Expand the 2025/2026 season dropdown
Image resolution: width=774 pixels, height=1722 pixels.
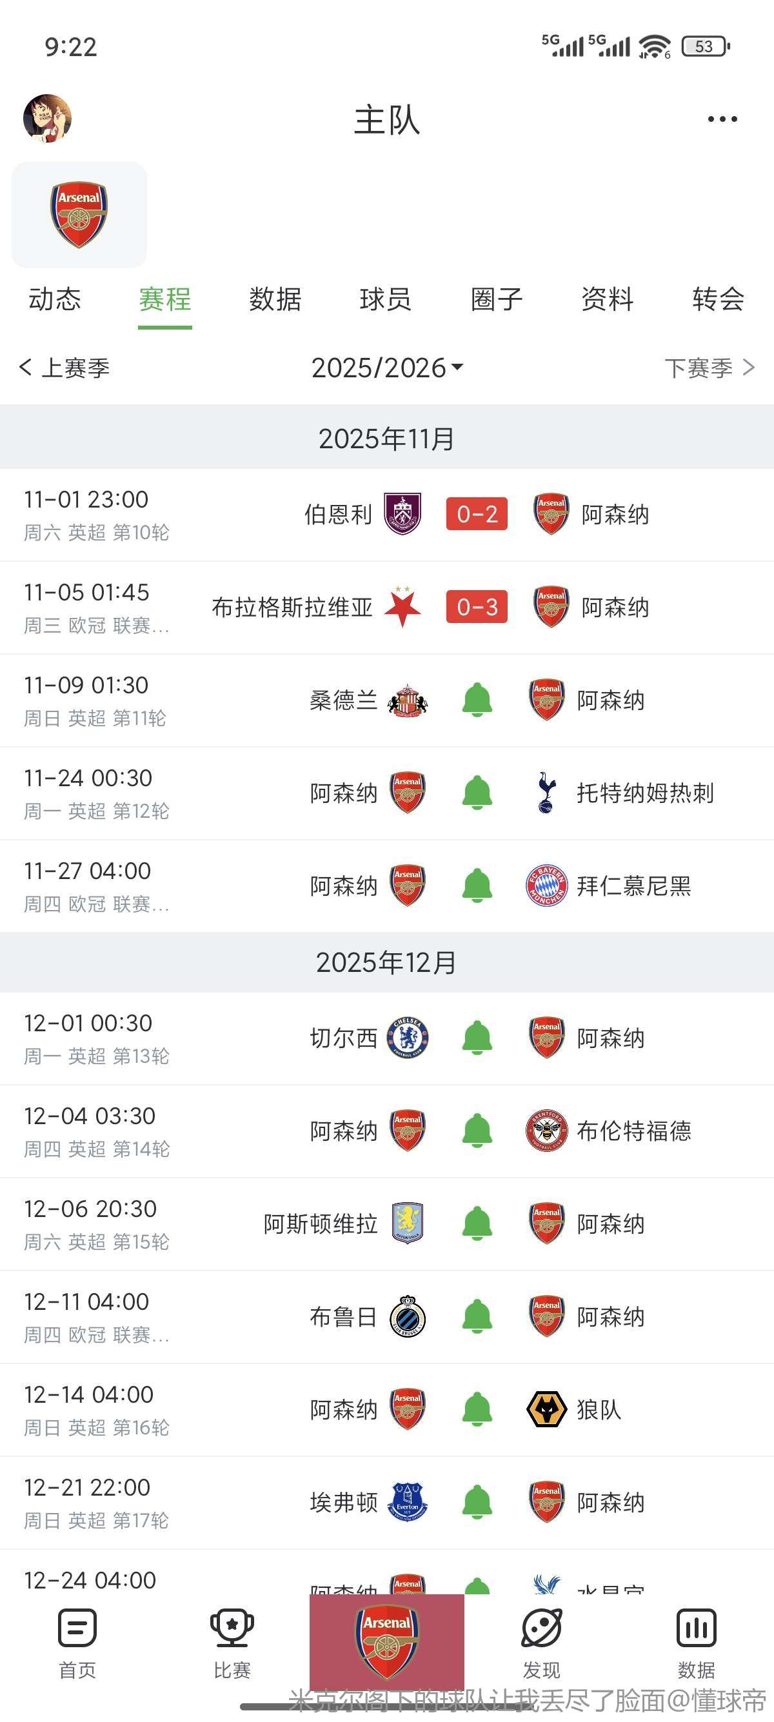387,368
